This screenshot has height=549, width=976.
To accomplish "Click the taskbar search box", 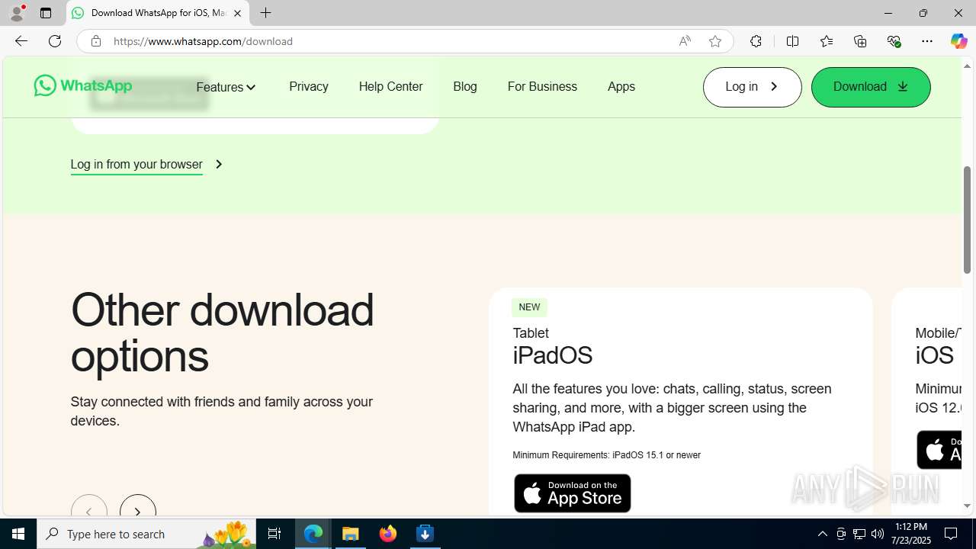I will (146, 534).
